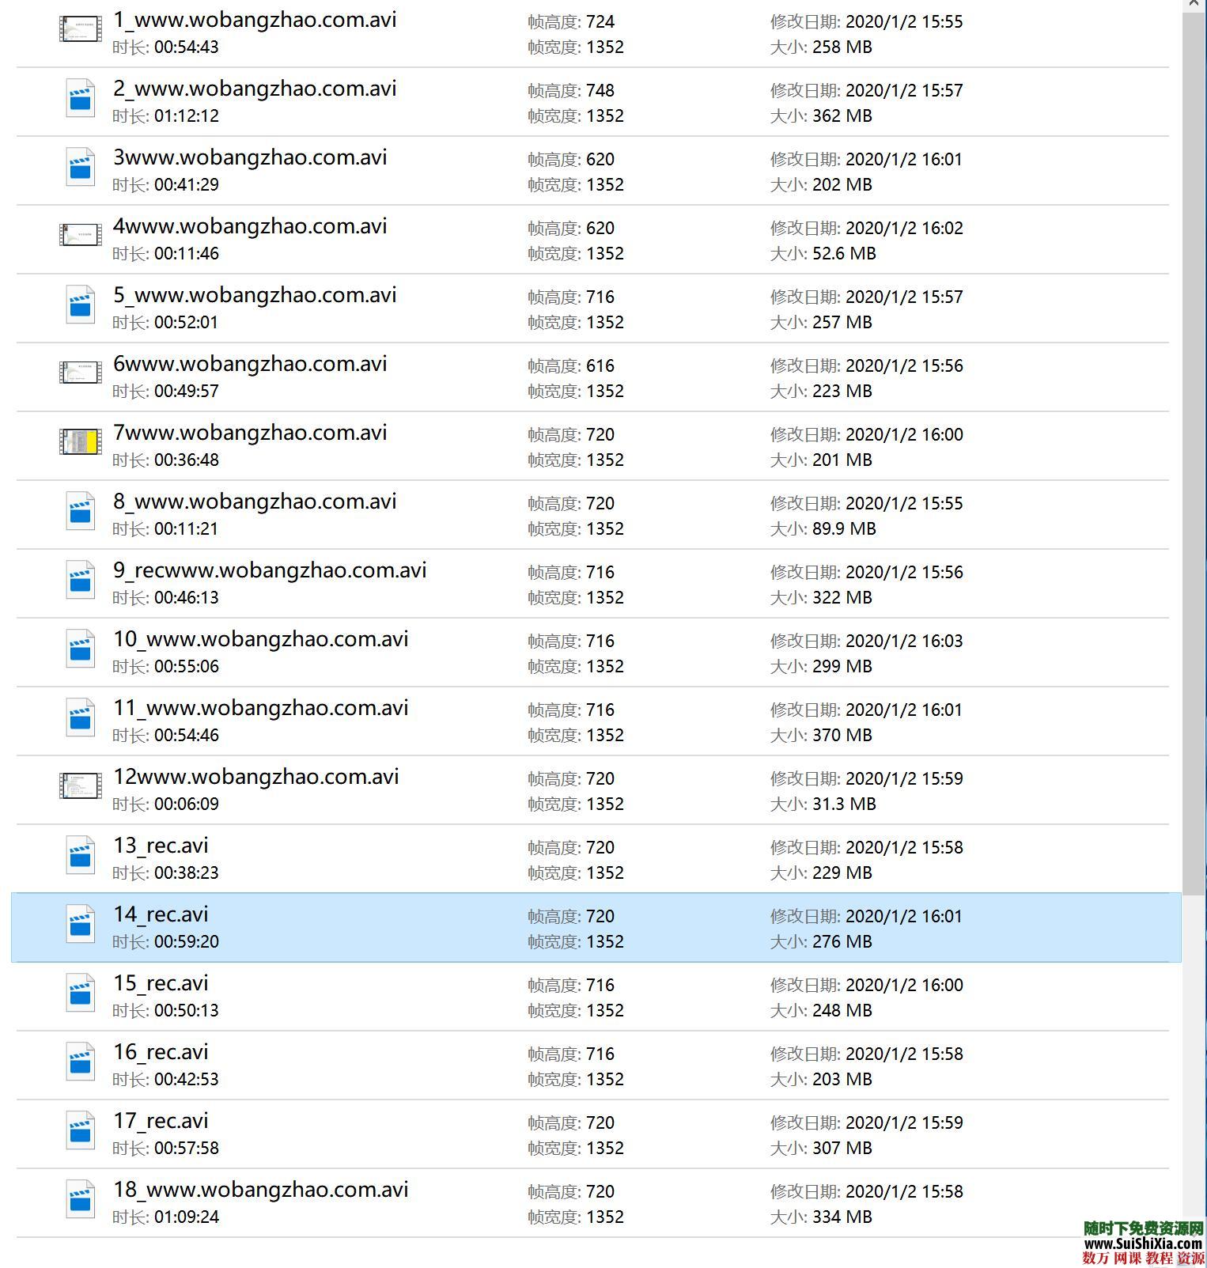Click the duration 01:12:12 text
The width and height of the screenshot is (1207, 1268).
point(187,116)
